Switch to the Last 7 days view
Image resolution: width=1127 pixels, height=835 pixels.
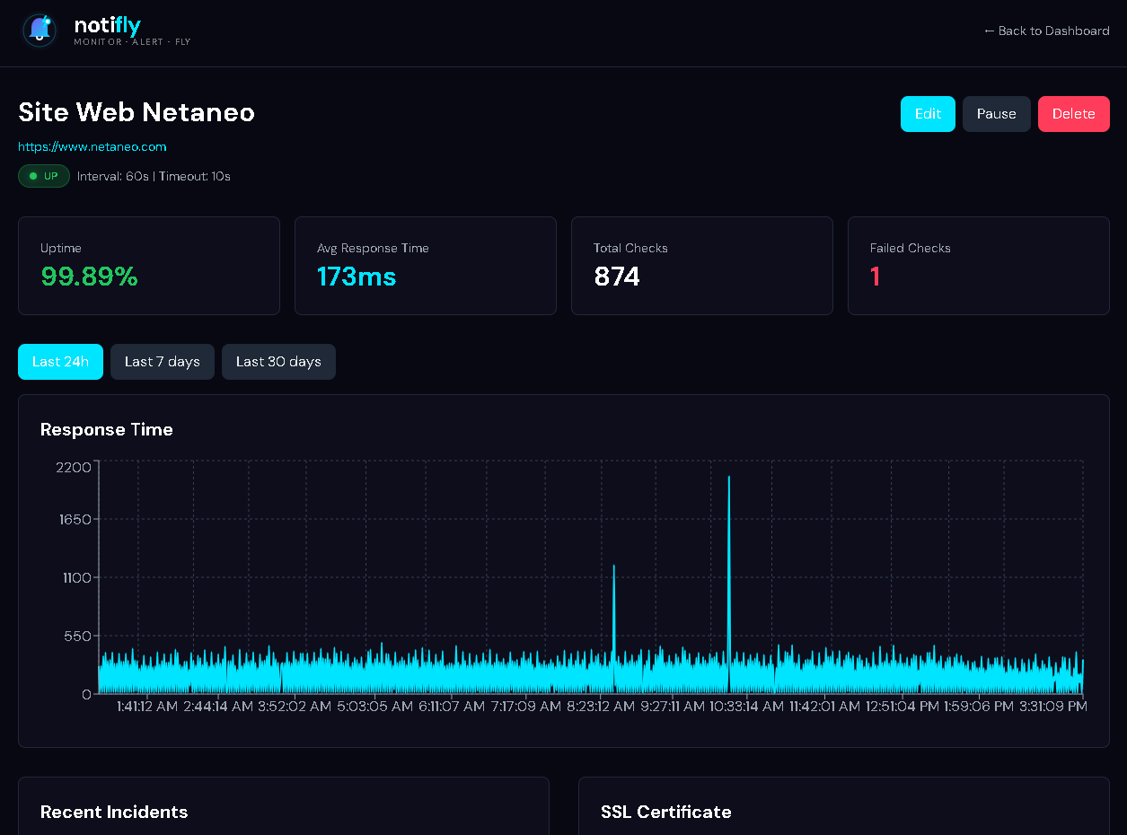click(162, 361)
